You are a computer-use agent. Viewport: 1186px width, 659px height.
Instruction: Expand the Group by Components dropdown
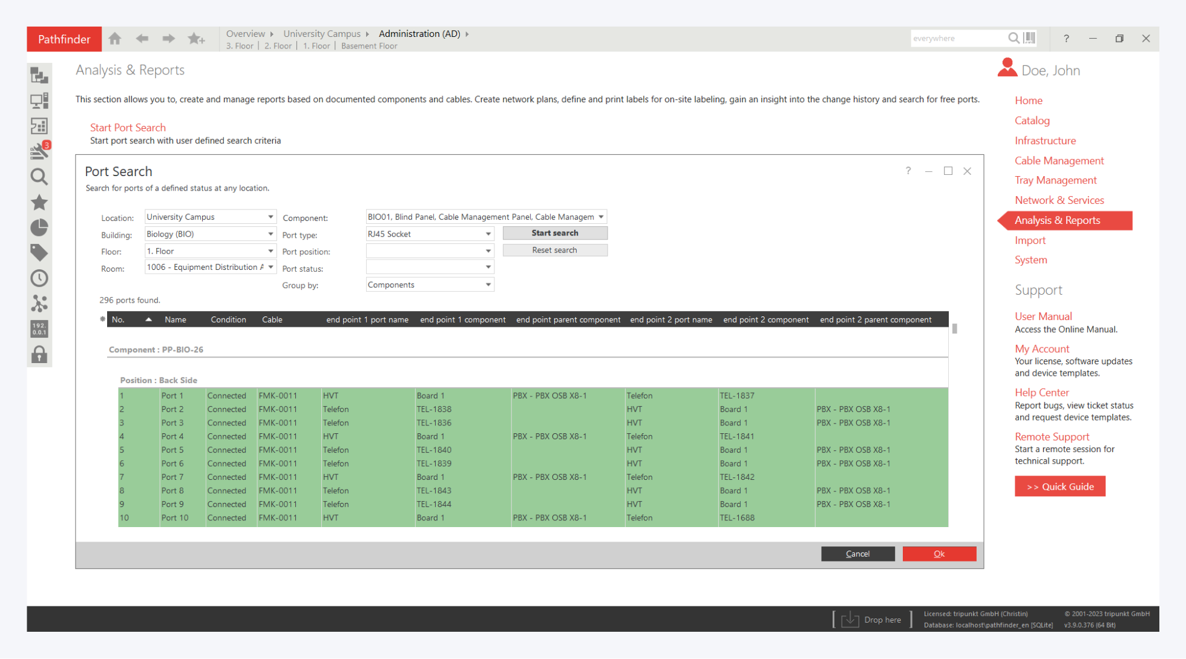(x=488, y=285)
